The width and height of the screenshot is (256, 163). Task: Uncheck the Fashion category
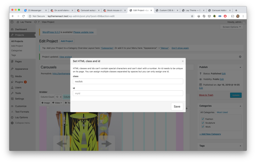click(202, 119)
